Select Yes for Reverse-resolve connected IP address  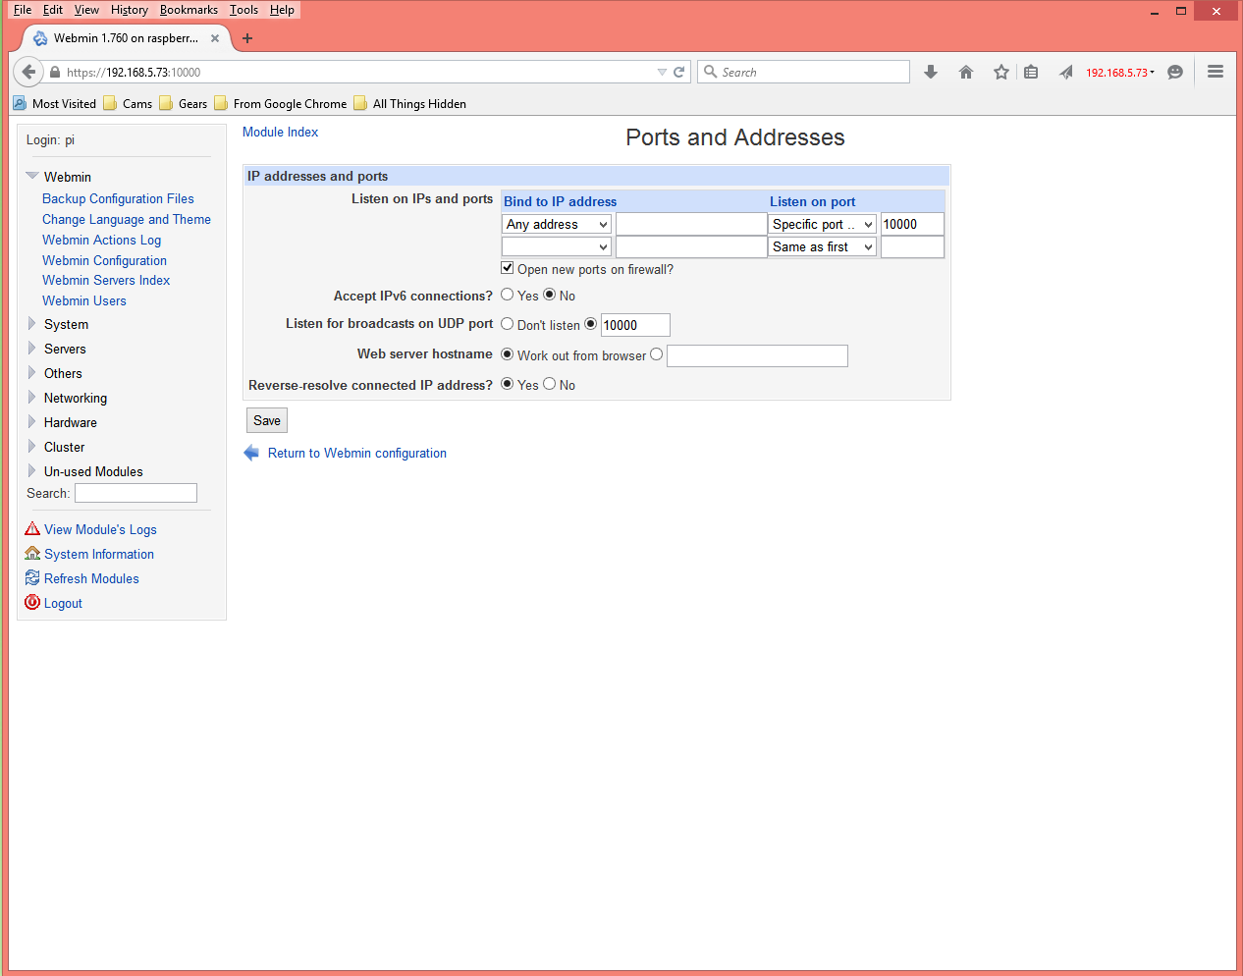coord(508,384)
